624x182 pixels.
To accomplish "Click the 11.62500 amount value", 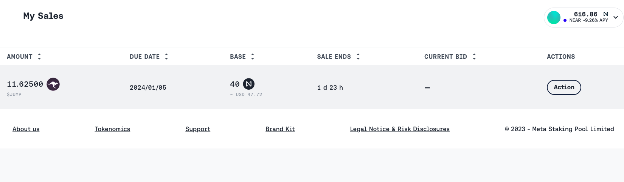I will point(25,84).
